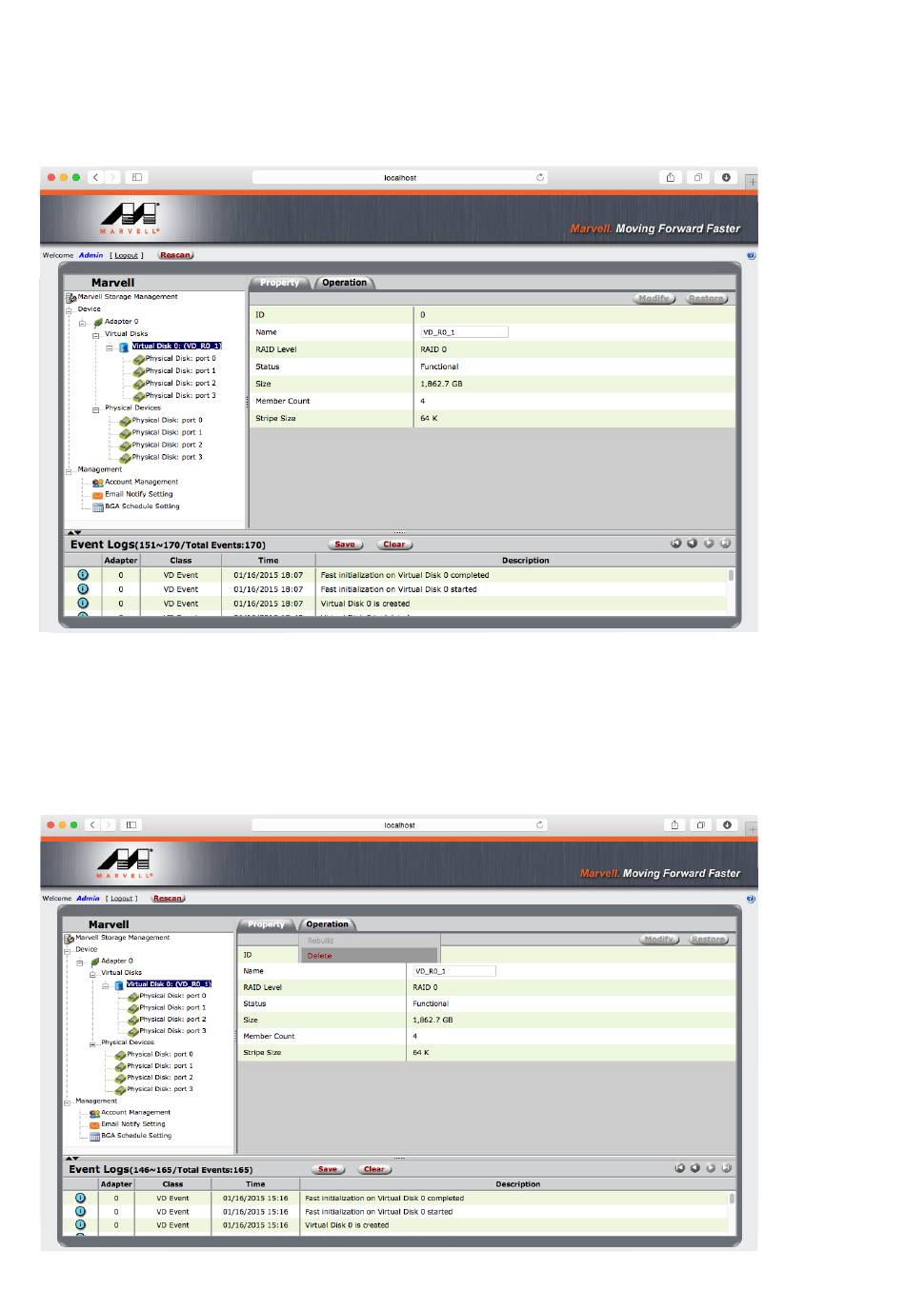Click the Rescan button in the top window
The image size is (905, 1290).
[175, 255]
